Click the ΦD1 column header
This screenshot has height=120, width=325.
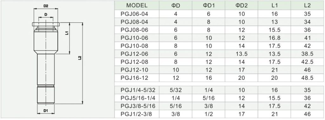coord(208,5)
